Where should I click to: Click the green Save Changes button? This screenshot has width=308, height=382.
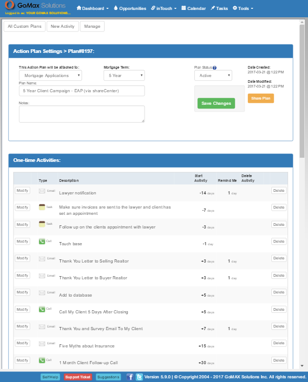(216, 103)
